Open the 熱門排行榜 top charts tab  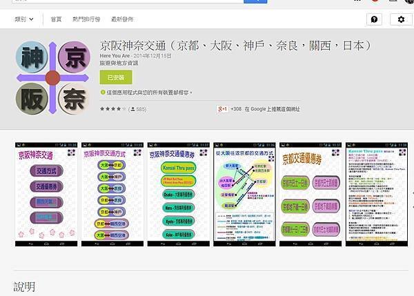tap(86, 19)
